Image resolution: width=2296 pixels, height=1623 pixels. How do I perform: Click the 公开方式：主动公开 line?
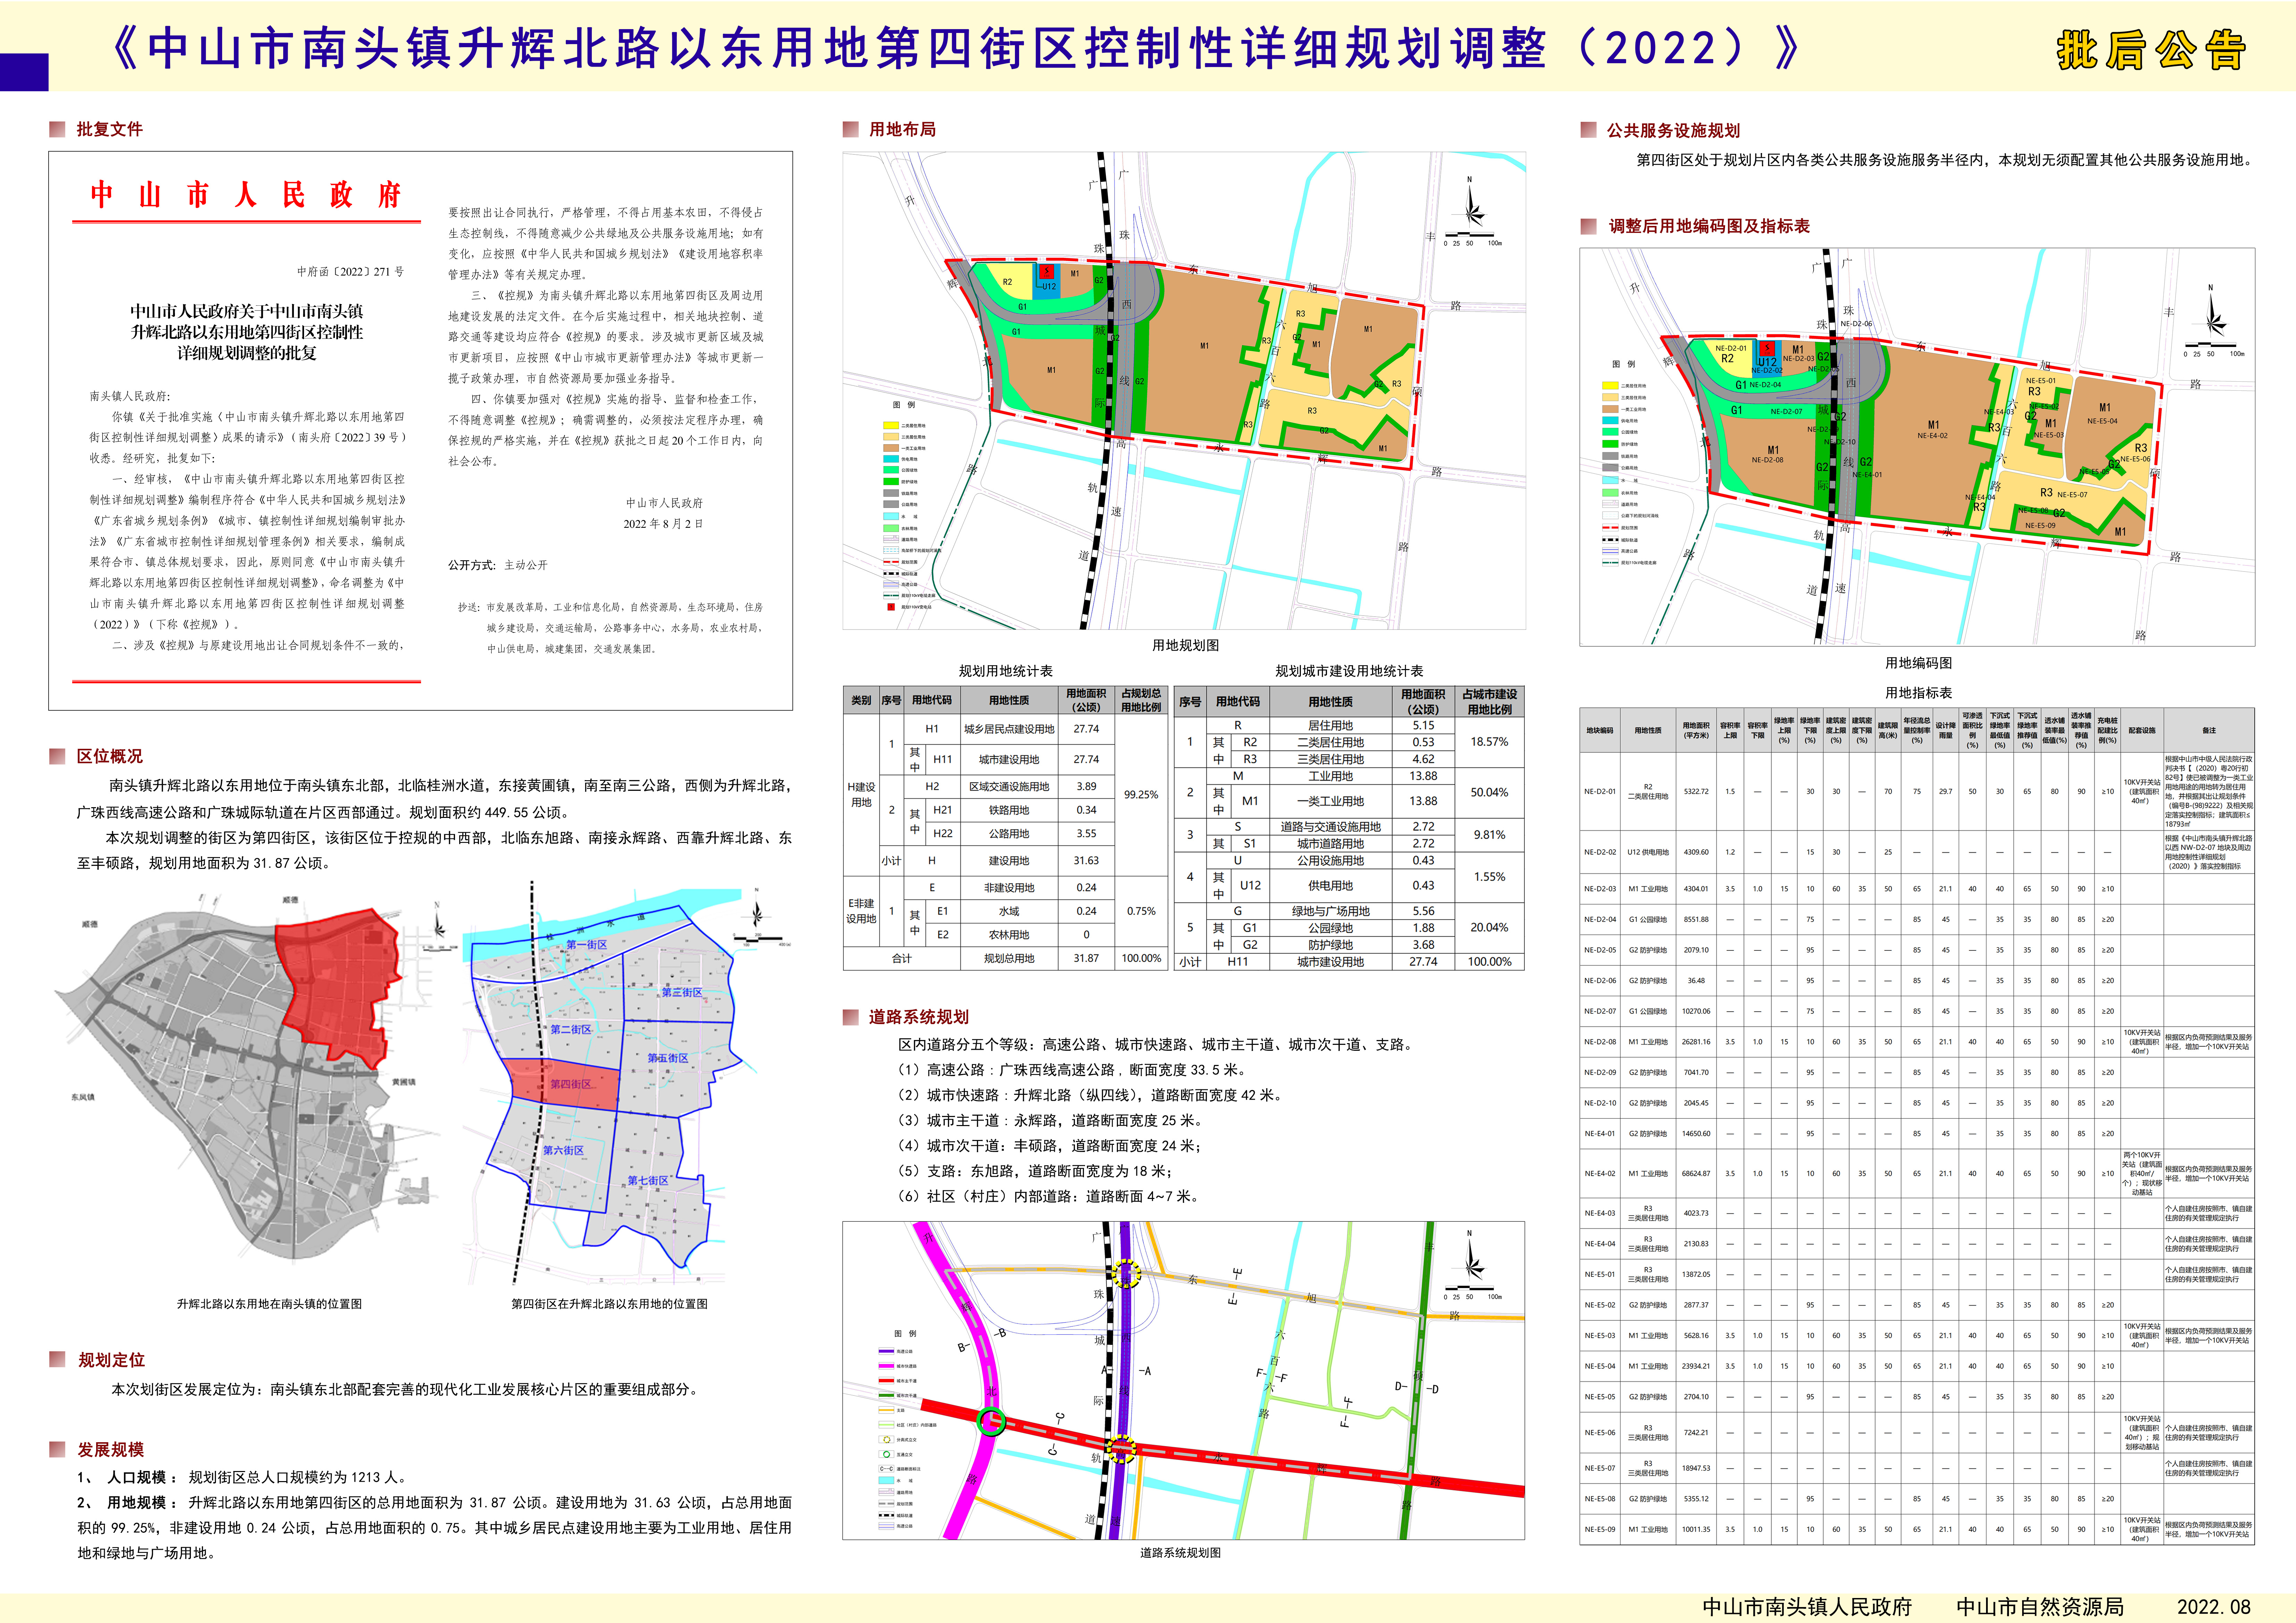pos(498,565)
